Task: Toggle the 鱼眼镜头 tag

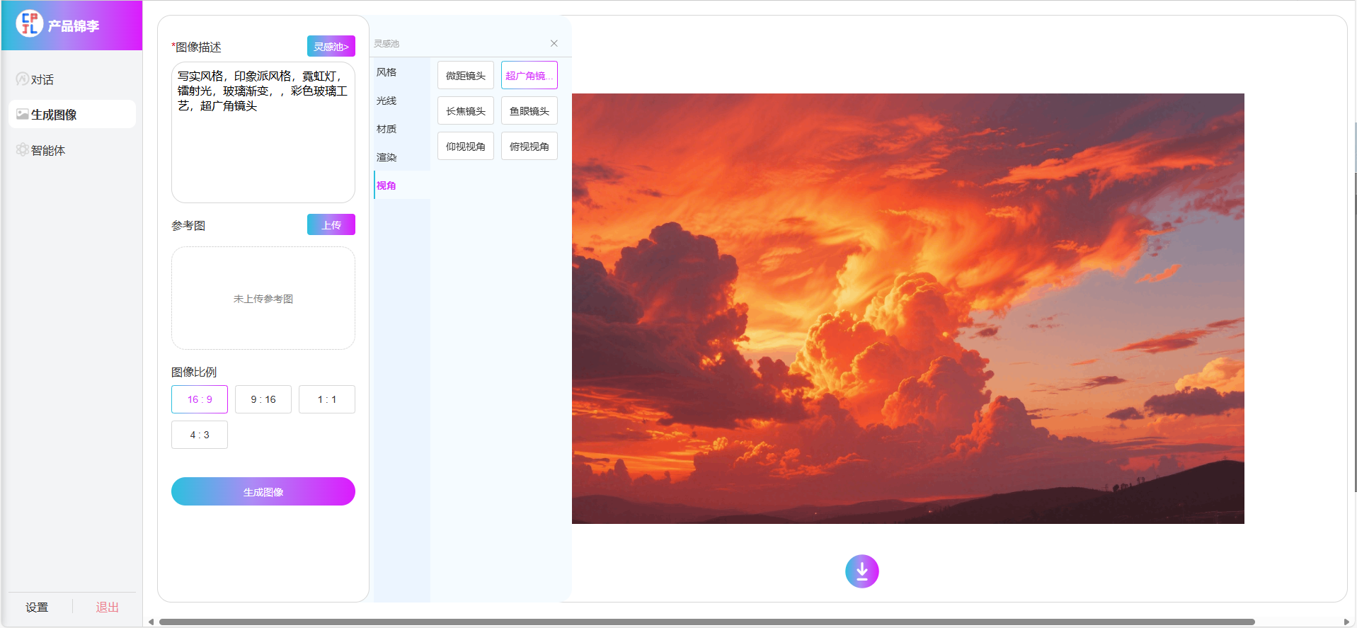Action: click(x=529, y=110)
